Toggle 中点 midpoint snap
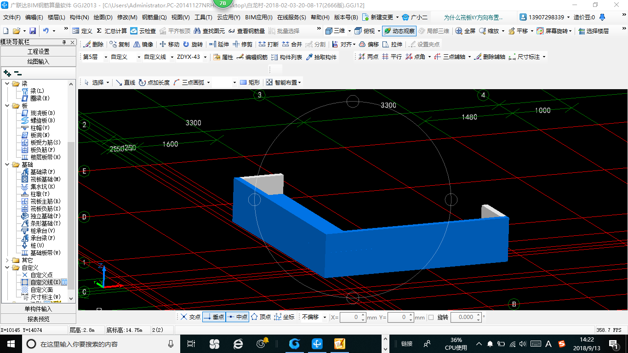 point(237,317)
